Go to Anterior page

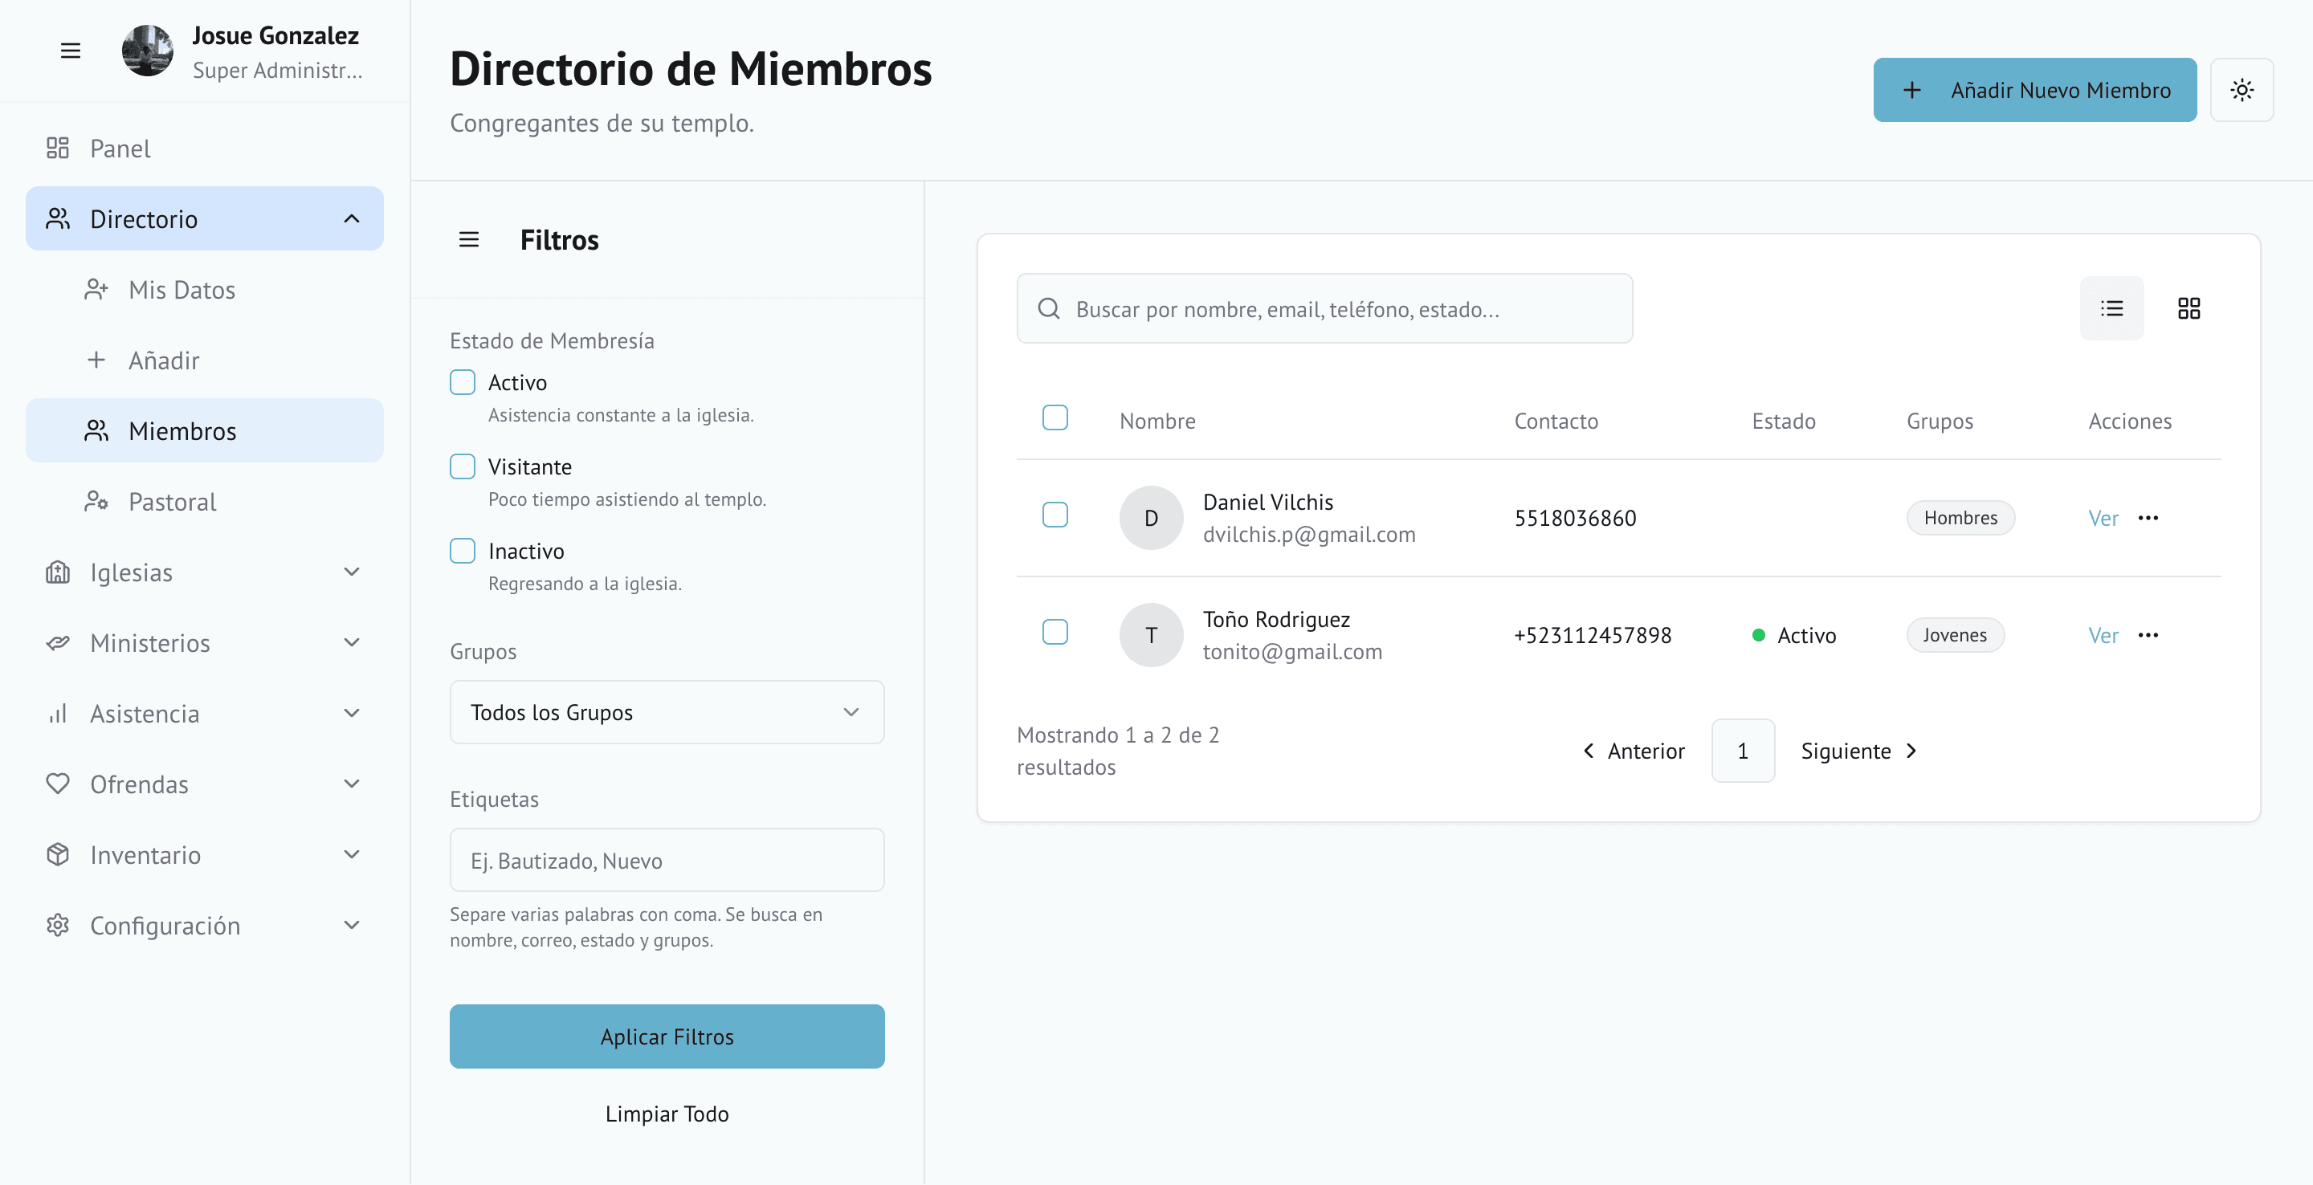pyautogui.click(x=1633, y=751)
